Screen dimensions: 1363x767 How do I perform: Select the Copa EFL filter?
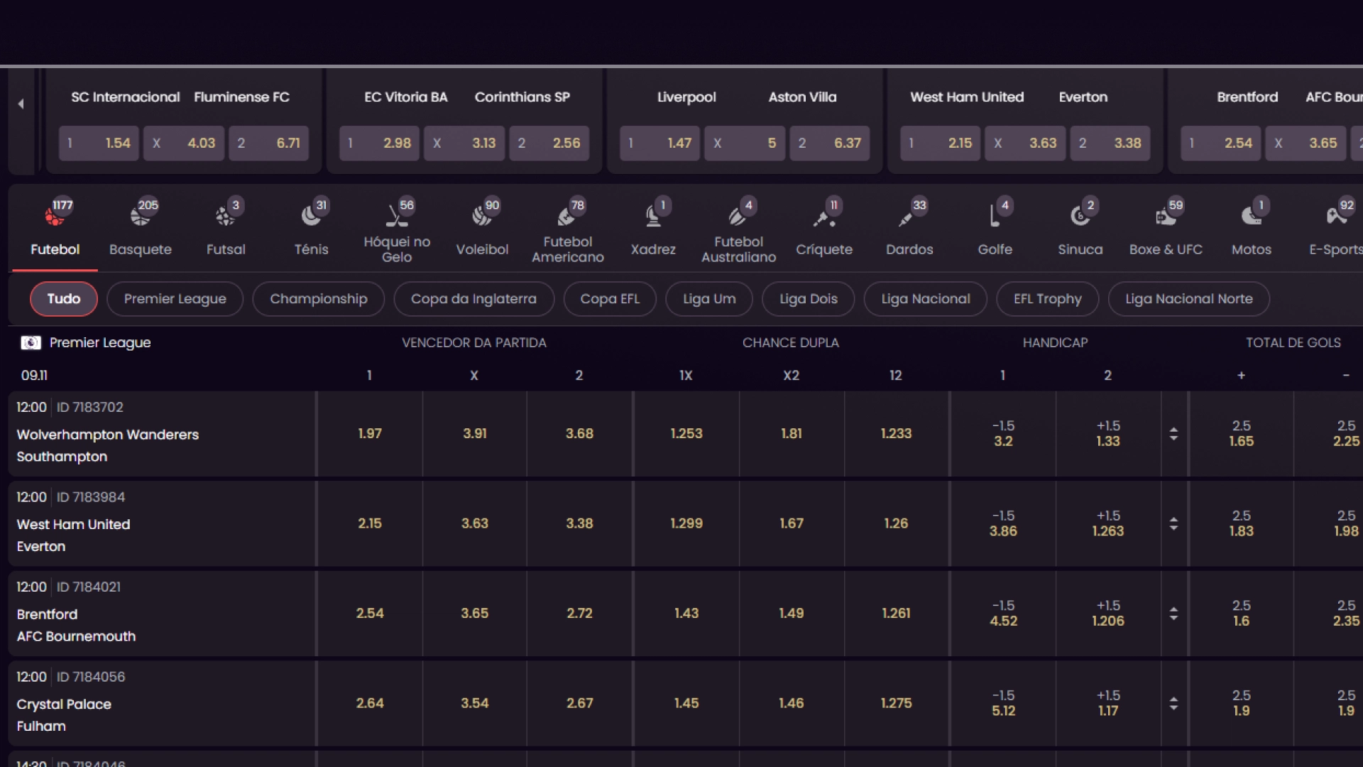tap(610, 299)
